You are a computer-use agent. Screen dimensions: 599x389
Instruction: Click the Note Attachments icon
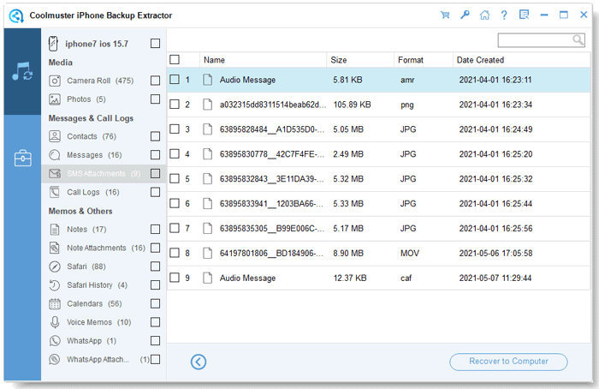tap(55, 248)
